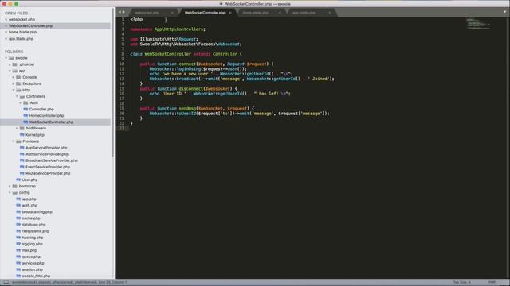510x286 pixels.
Task: Collapse the Controllers folder
Action: 17,96
